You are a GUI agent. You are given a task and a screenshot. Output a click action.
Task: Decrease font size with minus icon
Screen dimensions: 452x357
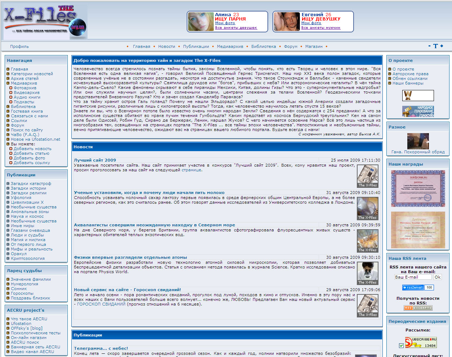pyautogui.click(x=429, y=46)
